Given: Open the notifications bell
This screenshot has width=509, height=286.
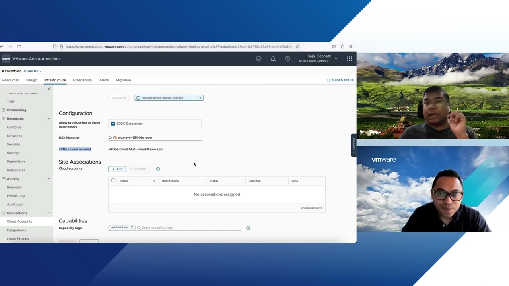Looking at the screenshot, I should coord(273,59).
